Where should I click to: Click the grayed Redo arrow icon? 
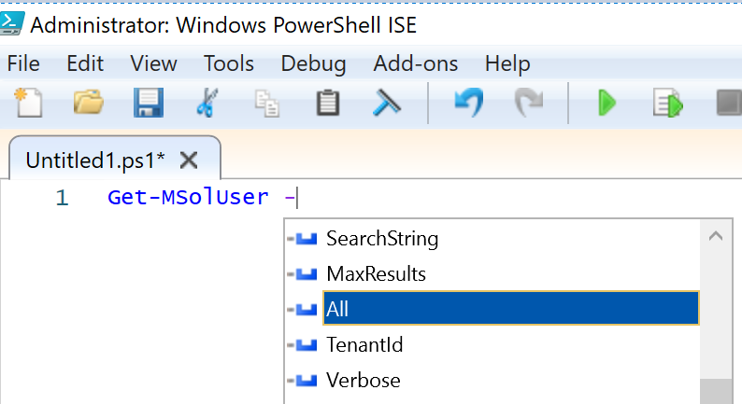[529, 103]
